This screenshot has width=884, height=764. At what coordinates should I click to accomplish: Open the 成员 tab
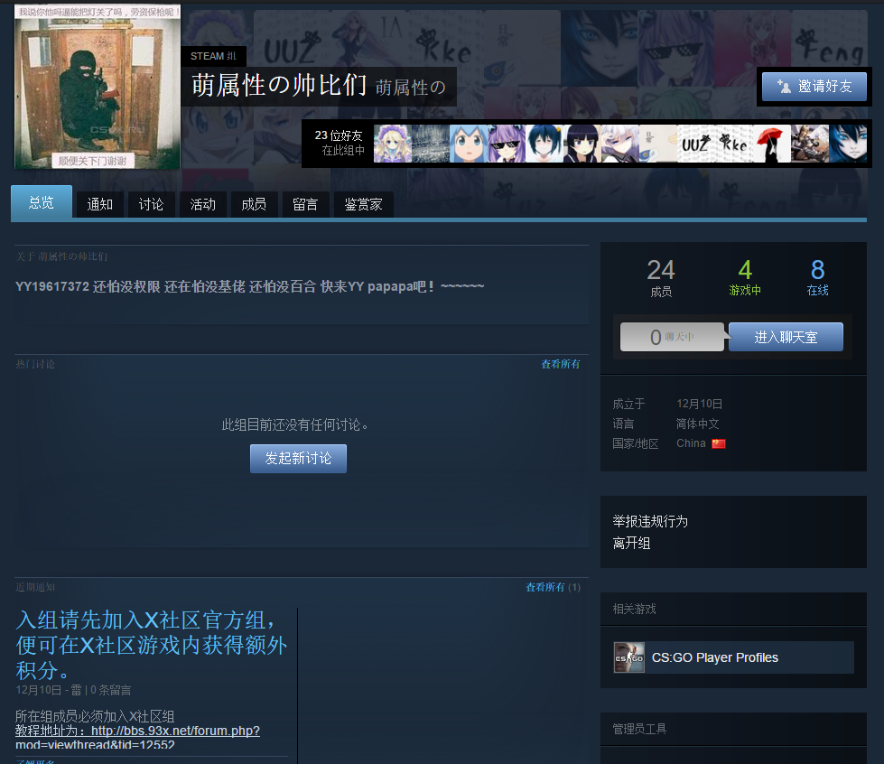(x=254, y=204)
